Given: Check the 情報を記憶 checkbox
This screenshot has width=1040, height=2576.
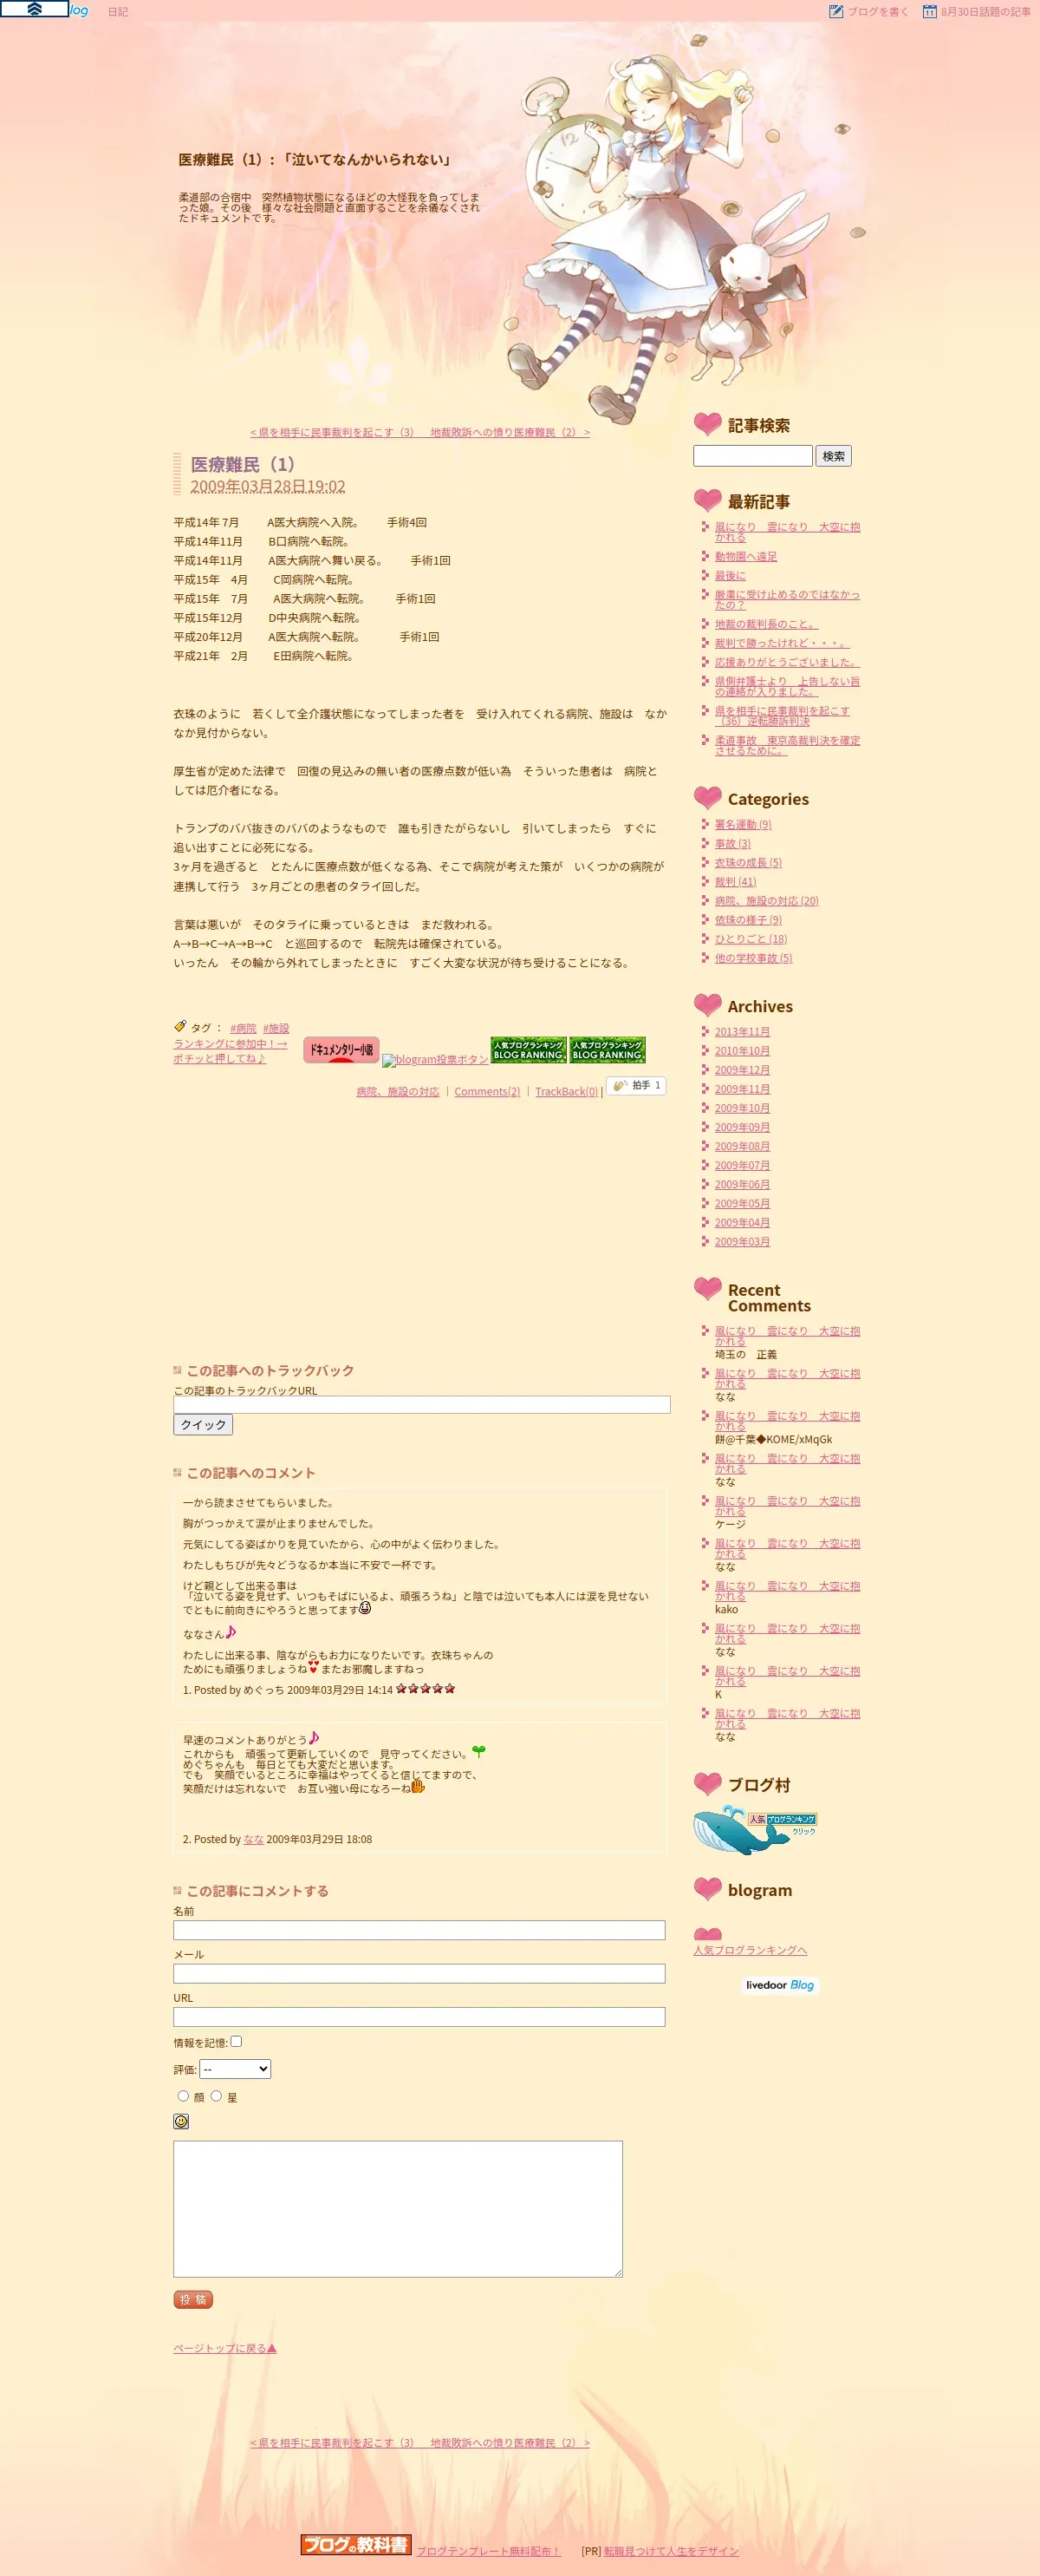Looking at the screenshot, I should (x=236, y=2042).
